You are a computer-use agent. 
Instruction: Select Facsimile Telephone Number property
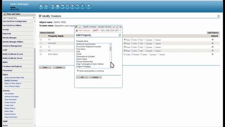click(x=89, y=47)
